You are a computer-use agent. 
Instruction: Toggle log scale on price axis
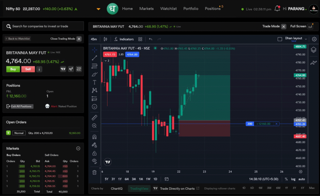tap(293, 179)
